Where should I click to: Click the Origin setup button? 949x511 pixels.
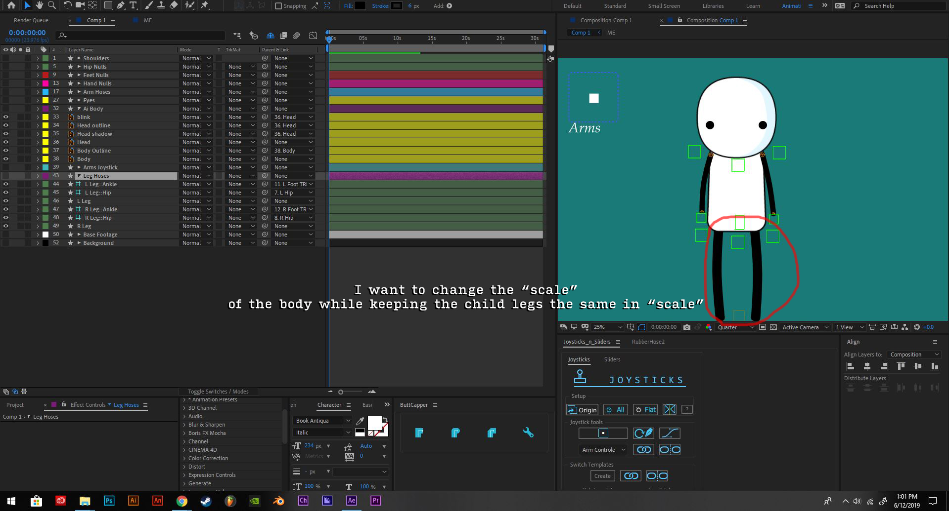pos(582,409)
